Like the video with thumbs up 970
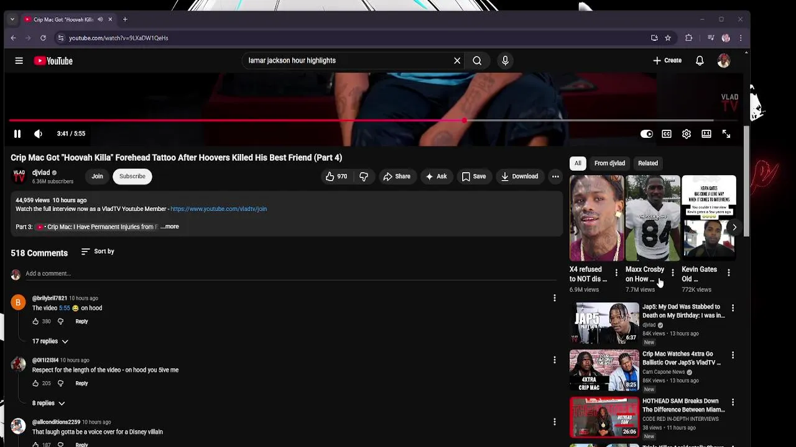The image size is (796, 447). 336,176
